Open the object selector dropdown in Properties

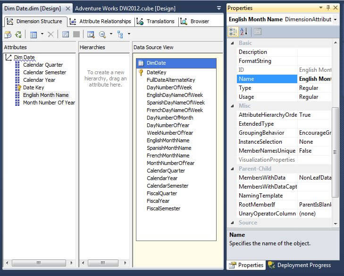(x=335, y=19)
